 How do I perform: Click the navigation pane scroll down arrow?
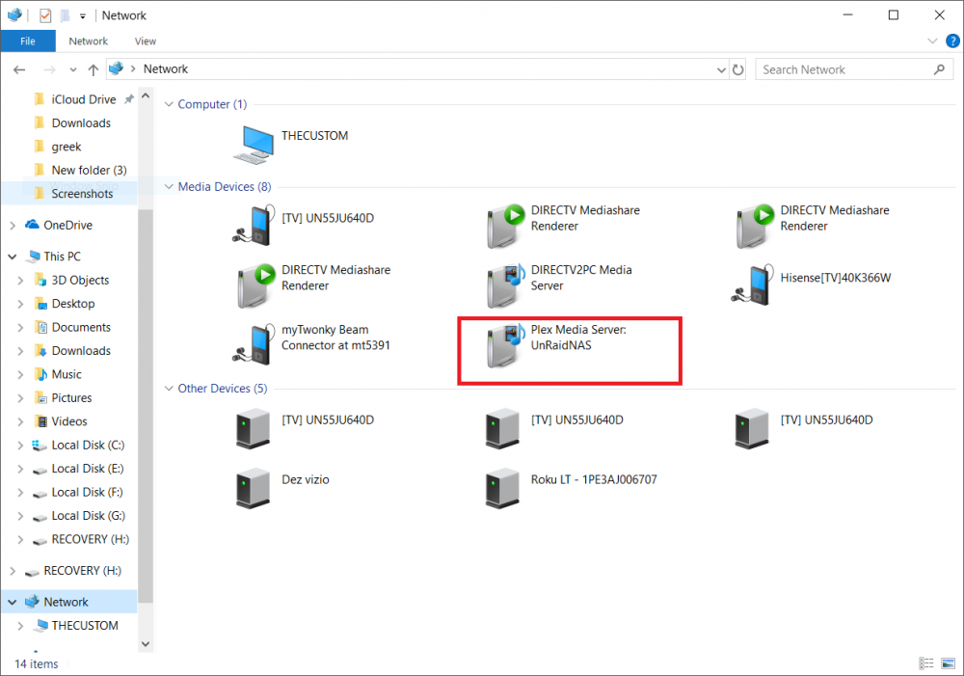point(146,644)
